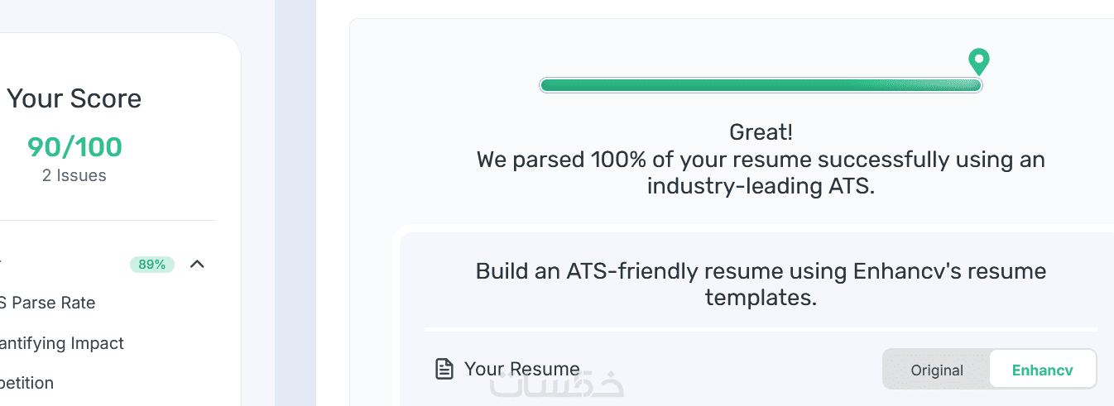
Task: Click the grey Arabic watermark text
Action: [556, 385]
